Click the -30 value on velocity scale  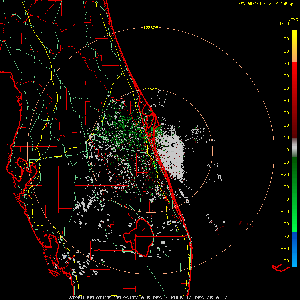point(285,187)
